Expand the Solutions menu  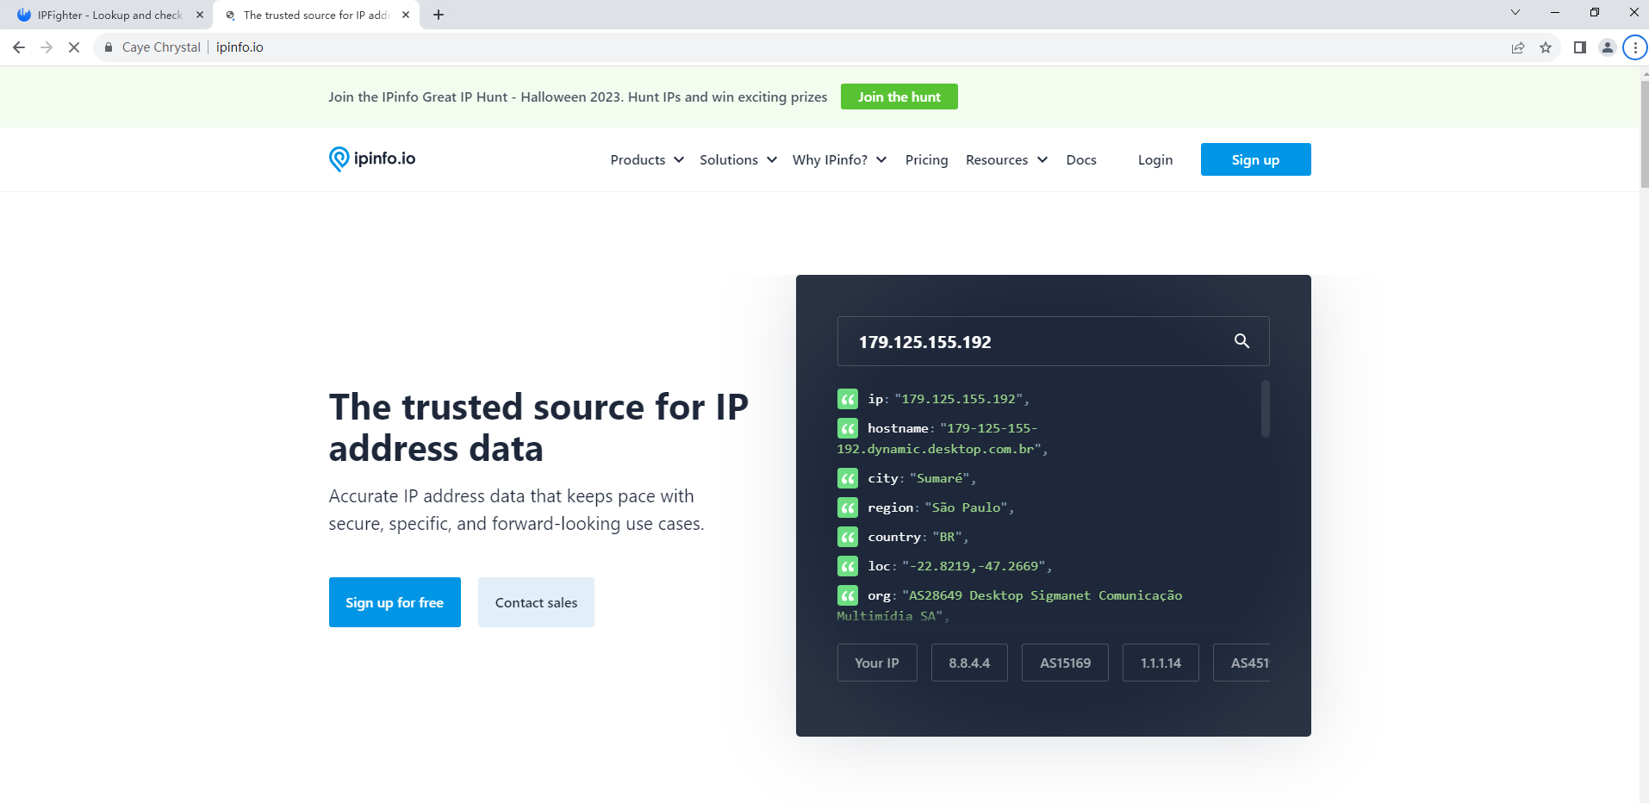click(738, 159)
